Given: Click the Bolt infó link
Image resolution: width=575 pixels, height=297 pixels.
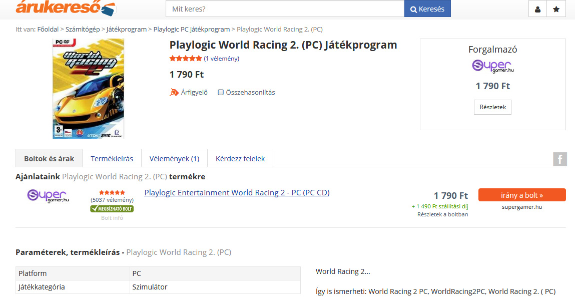Looking at the screenshot, I should pos(112,218).
